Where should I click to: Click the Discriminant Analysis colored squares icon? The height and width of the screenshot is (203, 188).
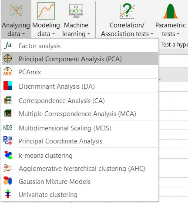[x=8, y=86]
